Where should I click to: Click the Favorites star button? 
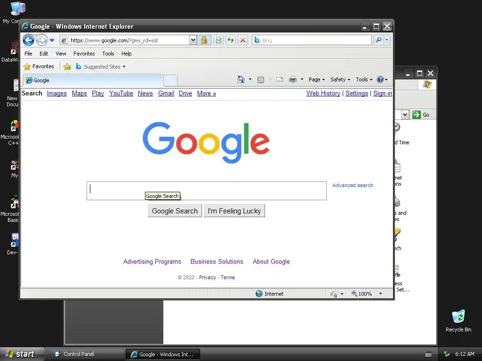point(39,66)
